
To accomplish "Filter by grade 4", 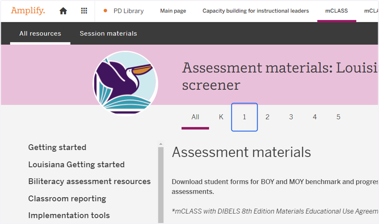I will [x=315, y=117].
